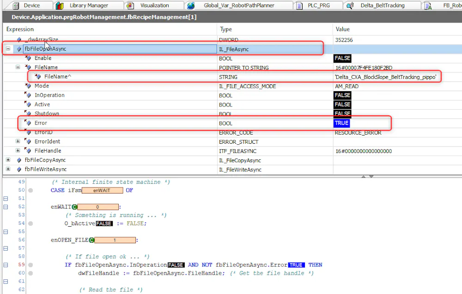Toggle the breakpoint dot on line 54
Viewport: 462px width, 294px height.
30,223
